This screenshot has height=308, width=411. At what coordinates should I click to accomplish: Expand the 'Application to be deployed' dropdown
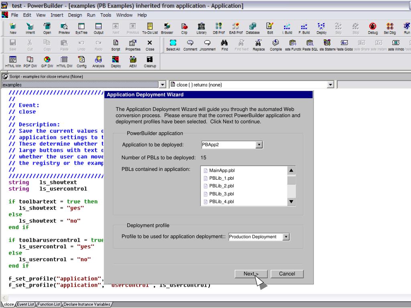(259, 144)
